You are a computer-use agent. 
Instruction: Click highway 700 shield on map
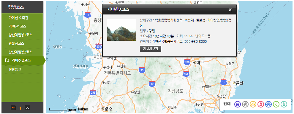click(187, 62)
